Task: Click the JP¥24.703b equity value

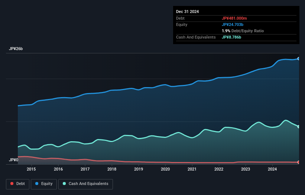Action: (x=233, y=24)
